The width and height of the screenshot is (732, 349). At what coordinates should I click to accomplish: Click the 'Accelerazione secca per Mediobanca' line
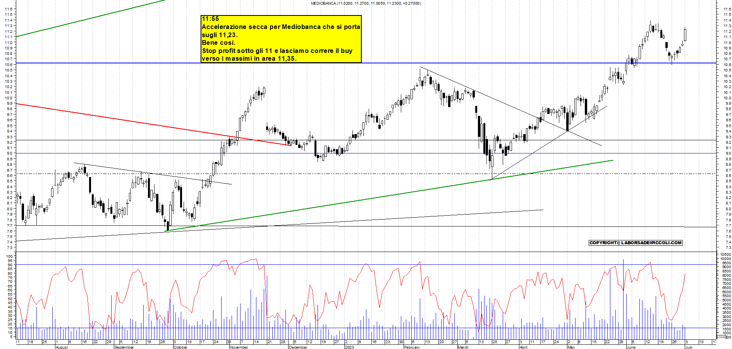tap(281, 27)
